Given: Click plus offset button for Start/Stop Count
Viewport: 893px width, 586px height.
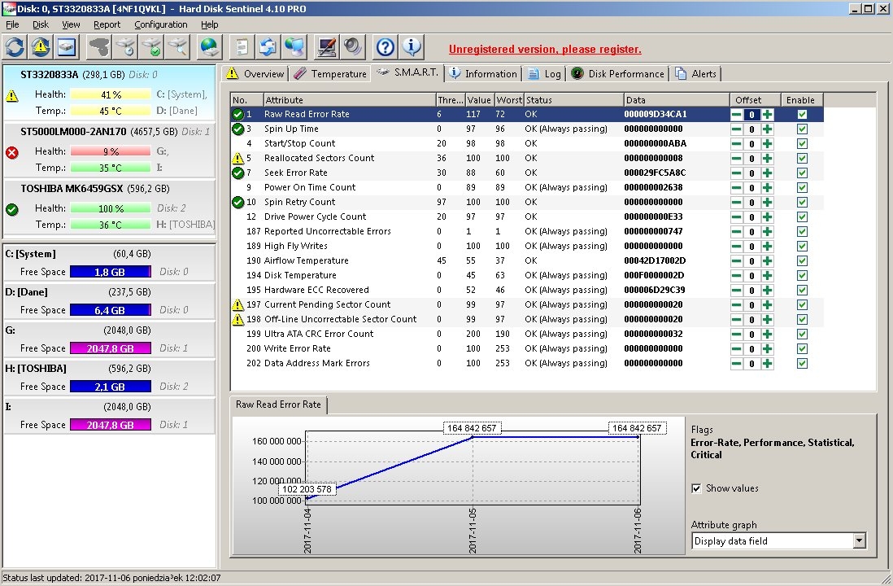Looking at the screenshot, I should pos(768,143).
